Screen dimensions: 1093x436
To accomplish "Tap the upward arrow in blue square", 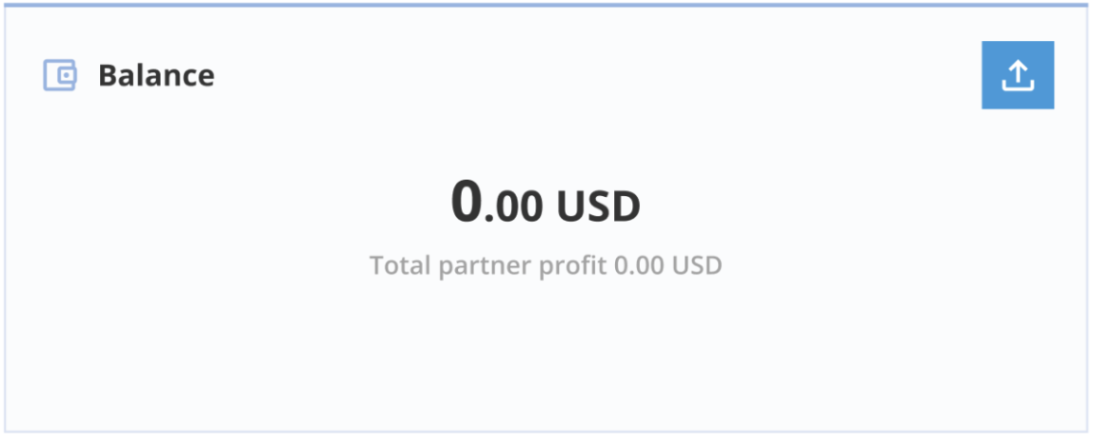I will [x=1018, y=71].
